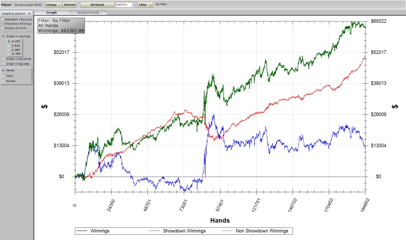This screenshot has height=240, width=406.
Task: Expand the Filter dropdown button
Action: pyautogui.click(x=145, y=4)
